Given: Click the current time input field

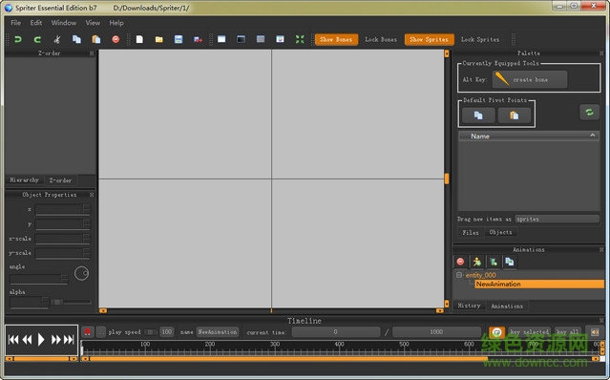Looking at the screenshot, I should tap(336, 331).
